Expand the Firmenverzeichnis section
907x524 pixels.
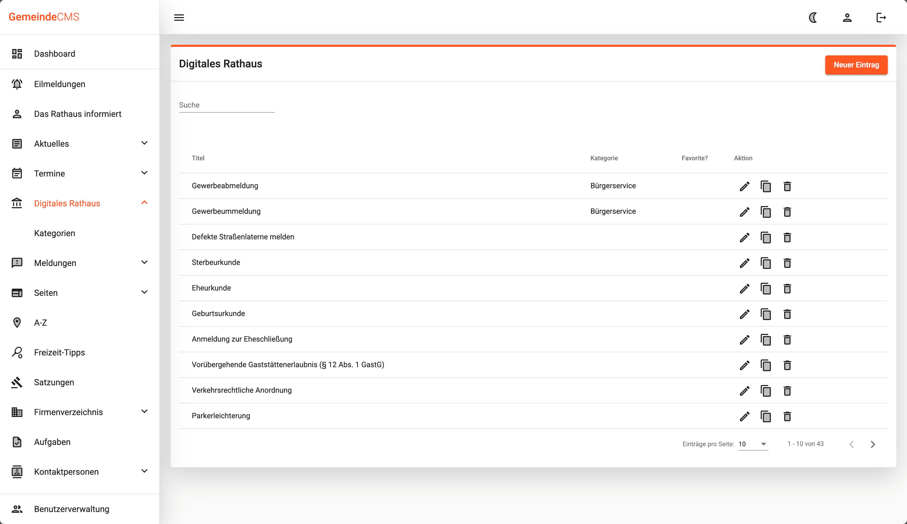pyautogui.click(x=144, y=411)
